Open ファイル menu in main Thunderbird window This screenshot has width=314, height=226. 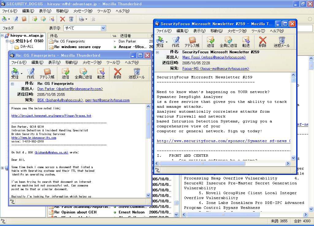[10, 11]
